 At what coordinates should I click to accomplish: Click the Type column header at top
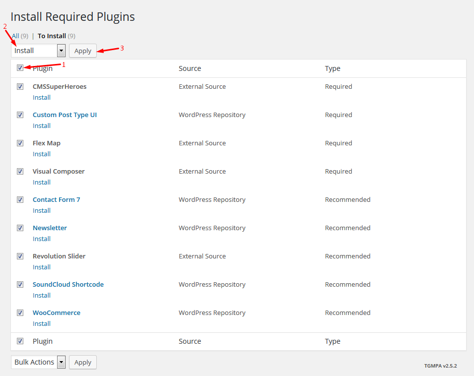pos(333,68)
